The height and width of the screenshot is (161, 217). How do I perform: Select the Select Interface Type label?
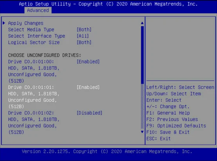click(36, 36)
